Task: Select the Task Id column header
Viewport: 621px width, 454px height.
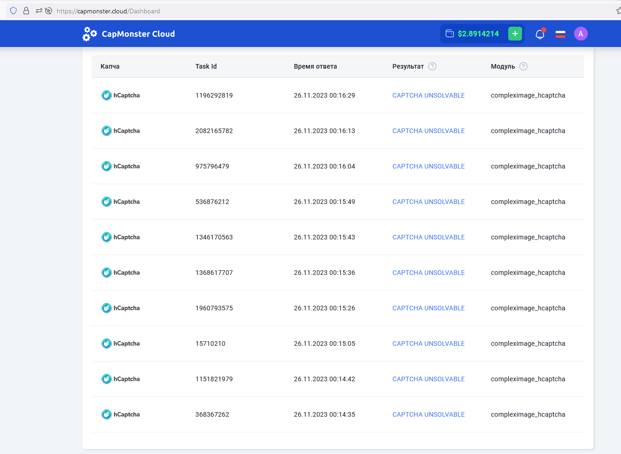Action: 206,66
